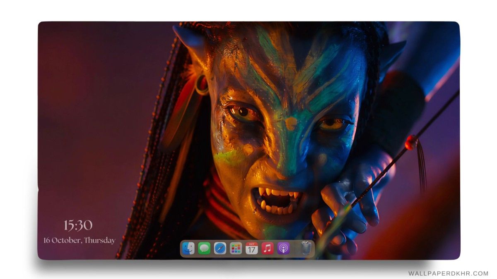This screenshot has width=497, height=279.
Task: Open Finder from the dock
Action: click(188, 248)
